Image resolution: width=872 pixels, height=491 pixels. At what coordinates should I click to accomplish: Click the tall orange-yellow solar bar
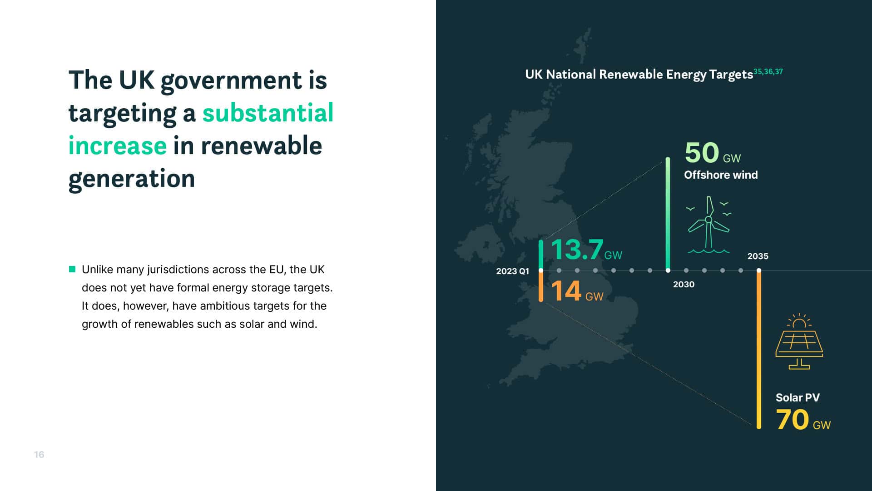tap(758, 350)
